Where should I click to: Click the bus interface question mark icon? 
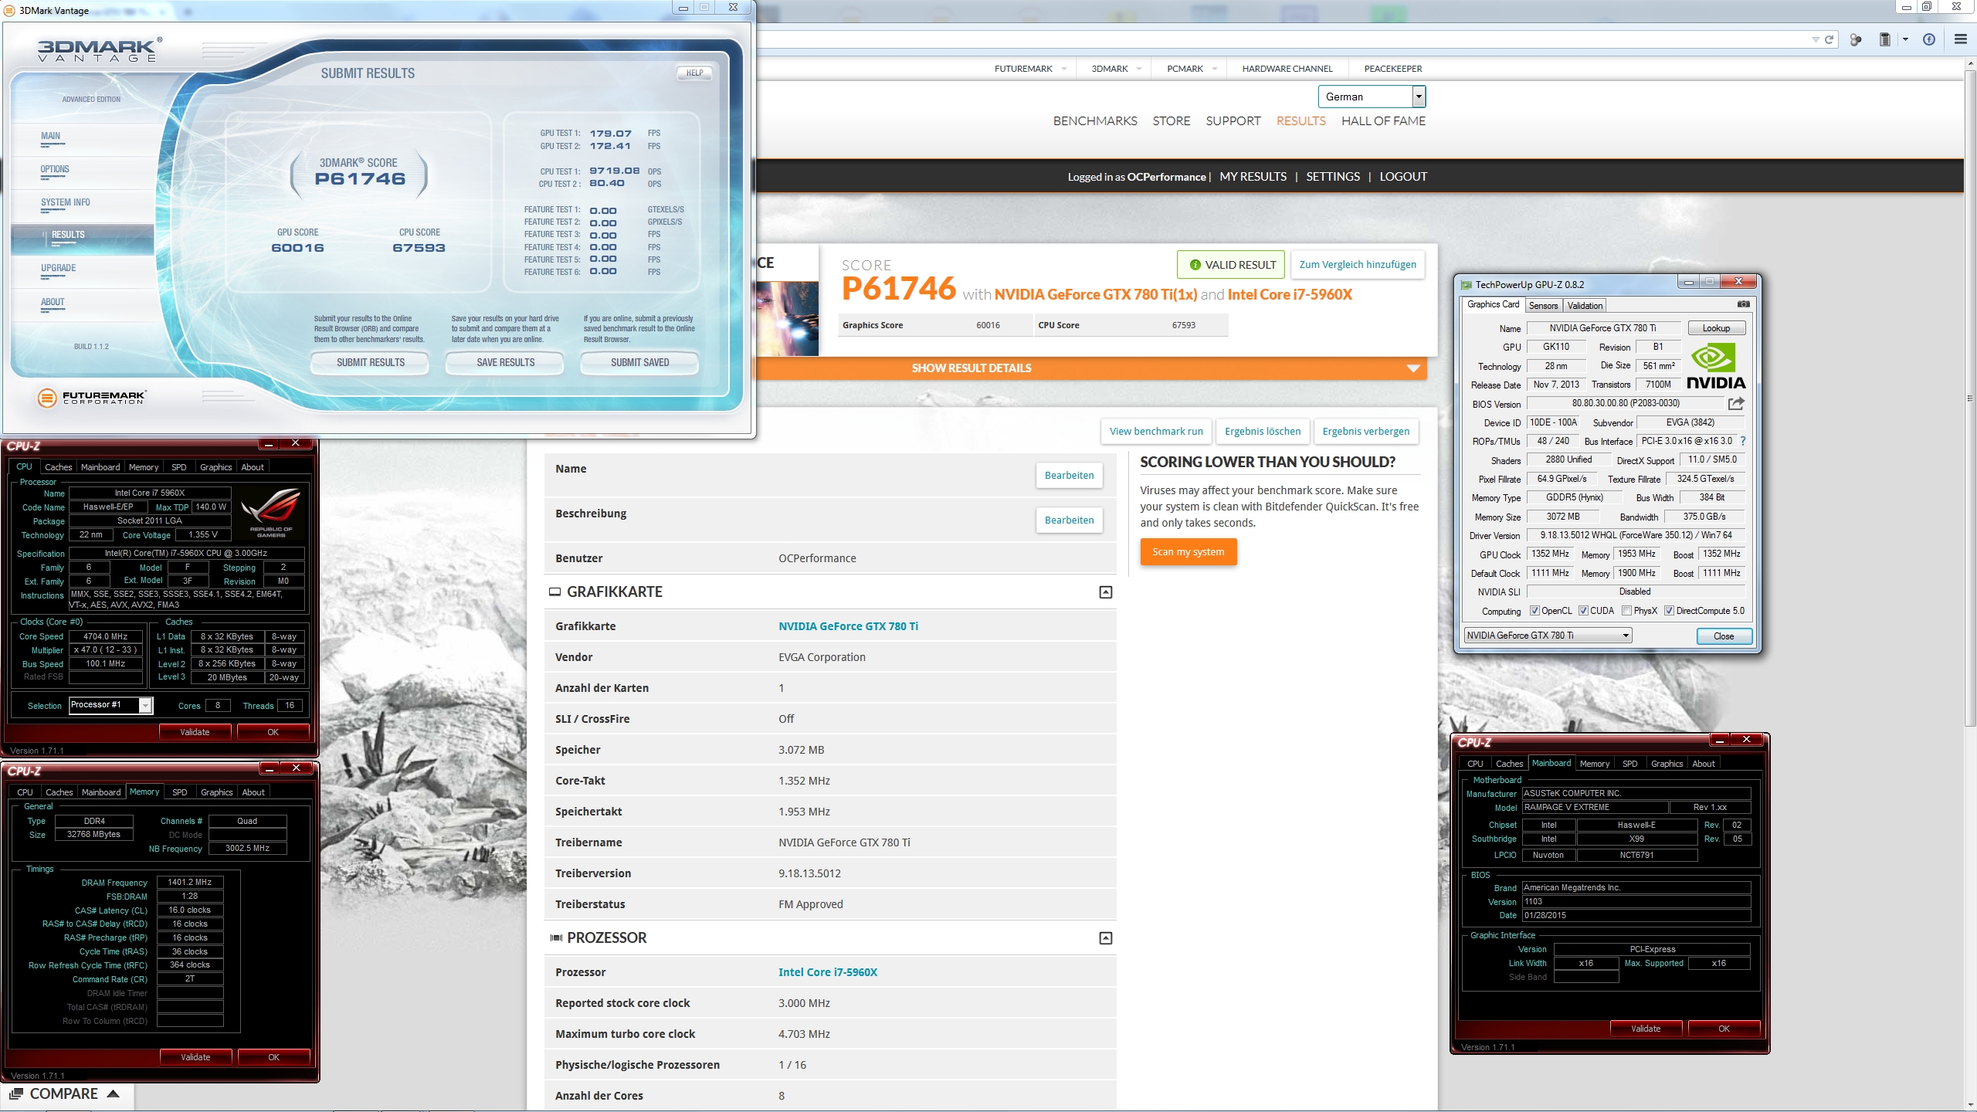tap(1742, 441)
